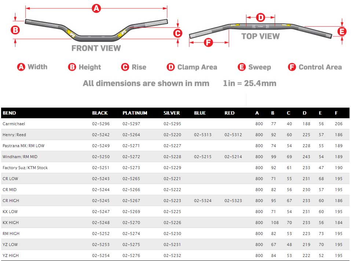The image size is (351, 261).
Task: Click the red C Rise legend icon
Action: 125,67
